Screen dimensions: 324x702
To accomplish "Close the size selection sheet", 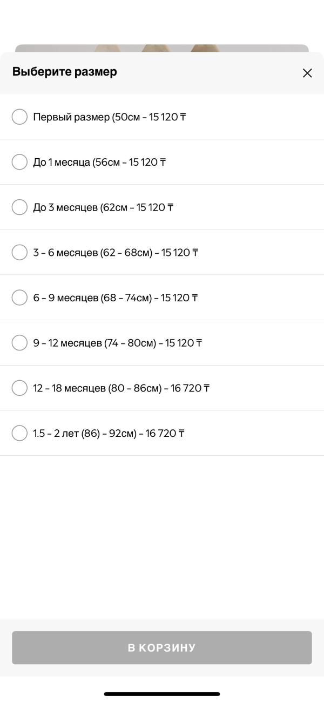I will tap(307, 73).
